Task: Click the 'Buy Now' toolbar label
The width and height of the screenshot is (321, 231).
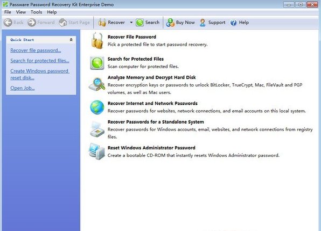Action: click(x=185, y=23)
